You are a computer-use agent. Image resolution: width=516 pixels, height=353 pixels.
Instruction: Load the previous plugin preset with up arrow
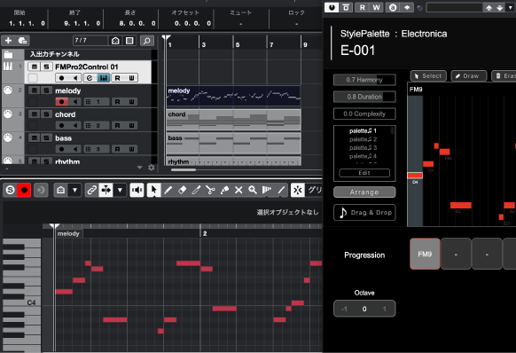(x=489, y=8)
